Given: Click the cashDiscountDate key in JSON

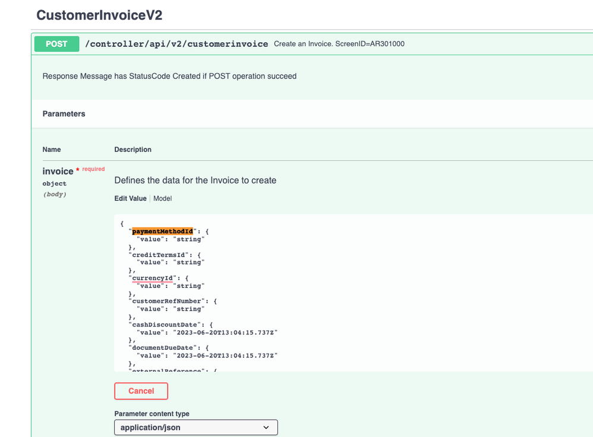Looking at the screenshot, I should [165, 325].
